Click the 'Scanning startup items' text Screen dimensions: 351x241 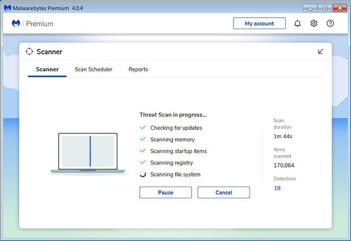pos(178,151)
